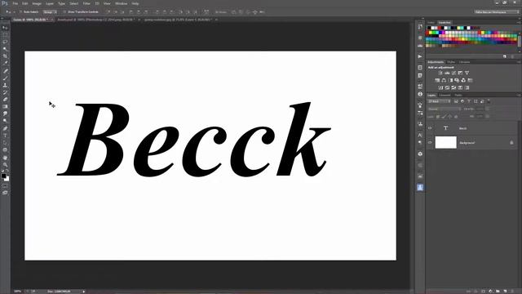Add a Levels adjustment
Screen dimensions: 522x294
pos(447,73)
